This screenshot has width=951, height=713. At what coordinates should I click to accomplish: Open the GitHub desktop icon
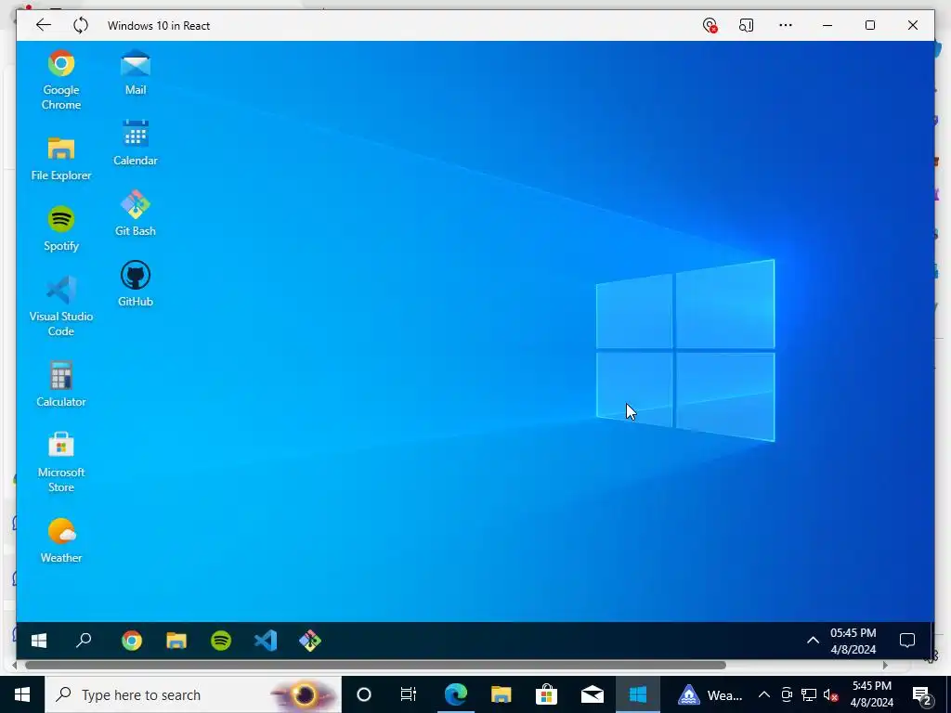click(136, 284)
